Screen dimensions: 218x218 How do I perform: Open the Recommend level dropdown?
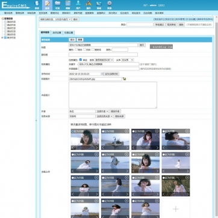click(104, 60)
